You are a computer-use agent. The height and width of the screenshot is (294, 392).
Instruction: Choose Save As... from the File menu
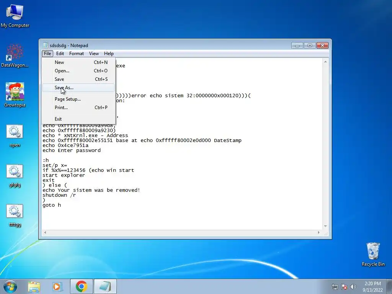[79, 88]
